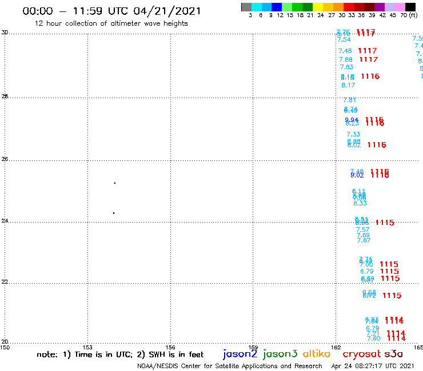
Task: Click the subtitle '12 hour collection of altimeter wave heights'
Action: (111, 23)
